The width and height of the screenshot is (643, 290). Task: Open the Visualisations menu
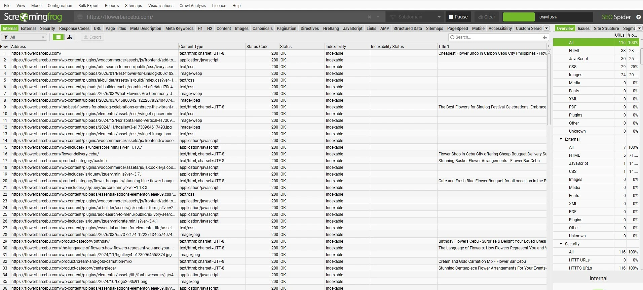(x=161, y=5)
